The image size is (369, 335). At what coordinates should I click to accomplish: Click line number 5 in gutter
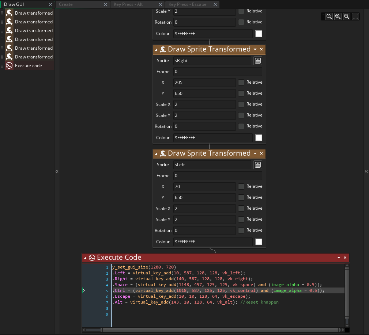tap(107, 291)
